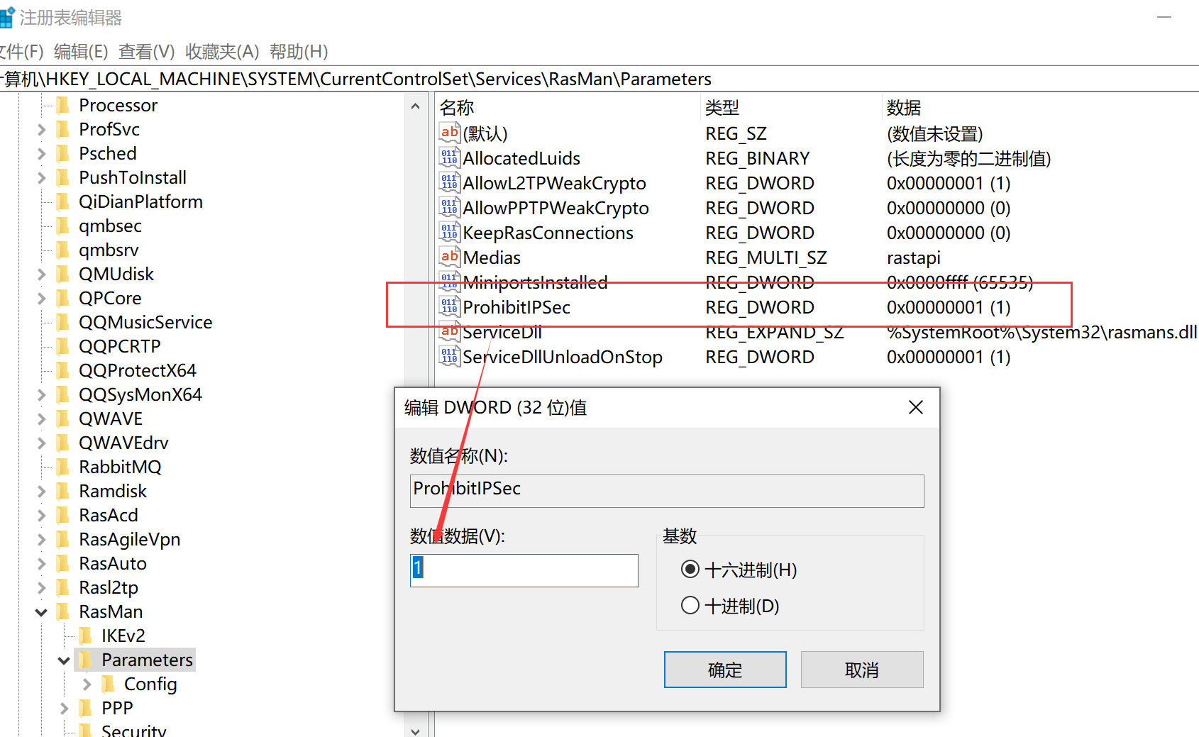Click the qmbsrv folder icon
The height and width of the screenshot is (737, 1199).
(x=63, y=250)
